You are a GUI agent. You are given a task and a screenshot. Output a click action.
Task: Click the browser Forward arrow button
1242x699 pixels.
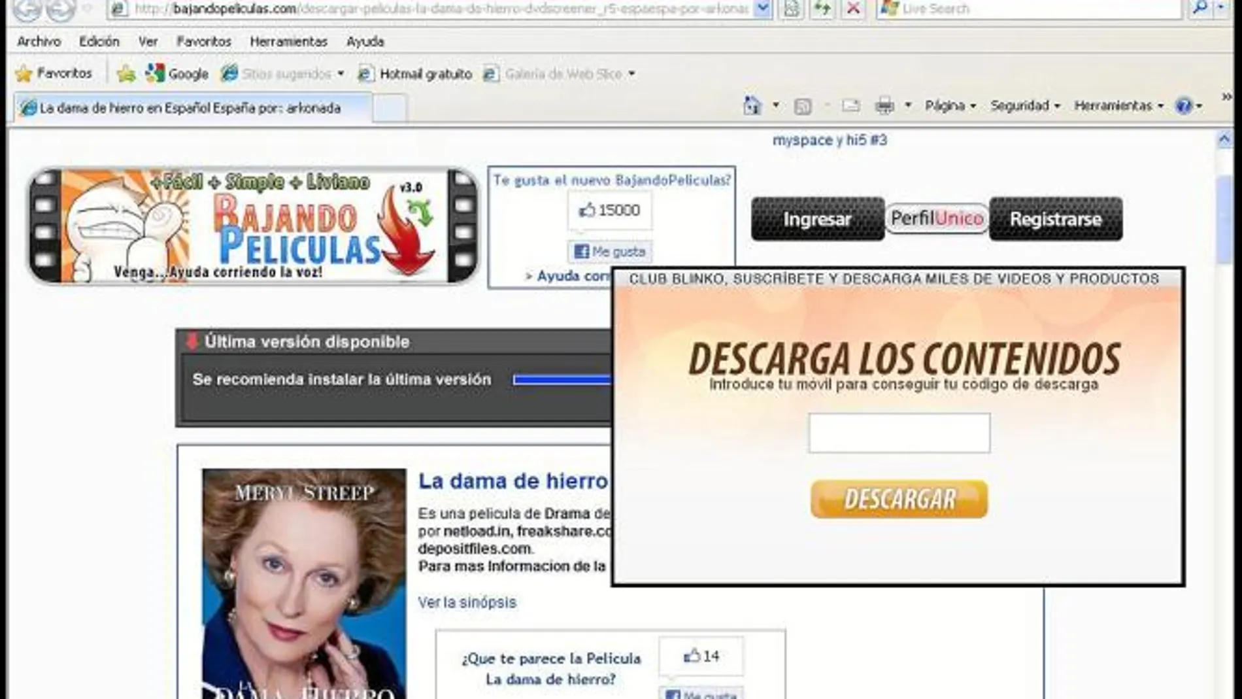coord(61,9)
